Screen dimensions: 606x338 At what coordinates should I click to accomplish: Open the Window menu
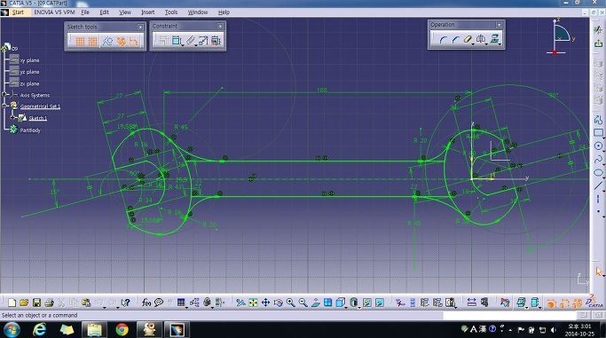point(198,12)
